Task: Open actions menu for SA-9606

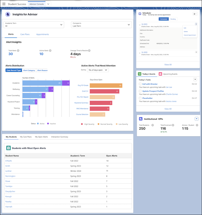Action: (196, 52)
